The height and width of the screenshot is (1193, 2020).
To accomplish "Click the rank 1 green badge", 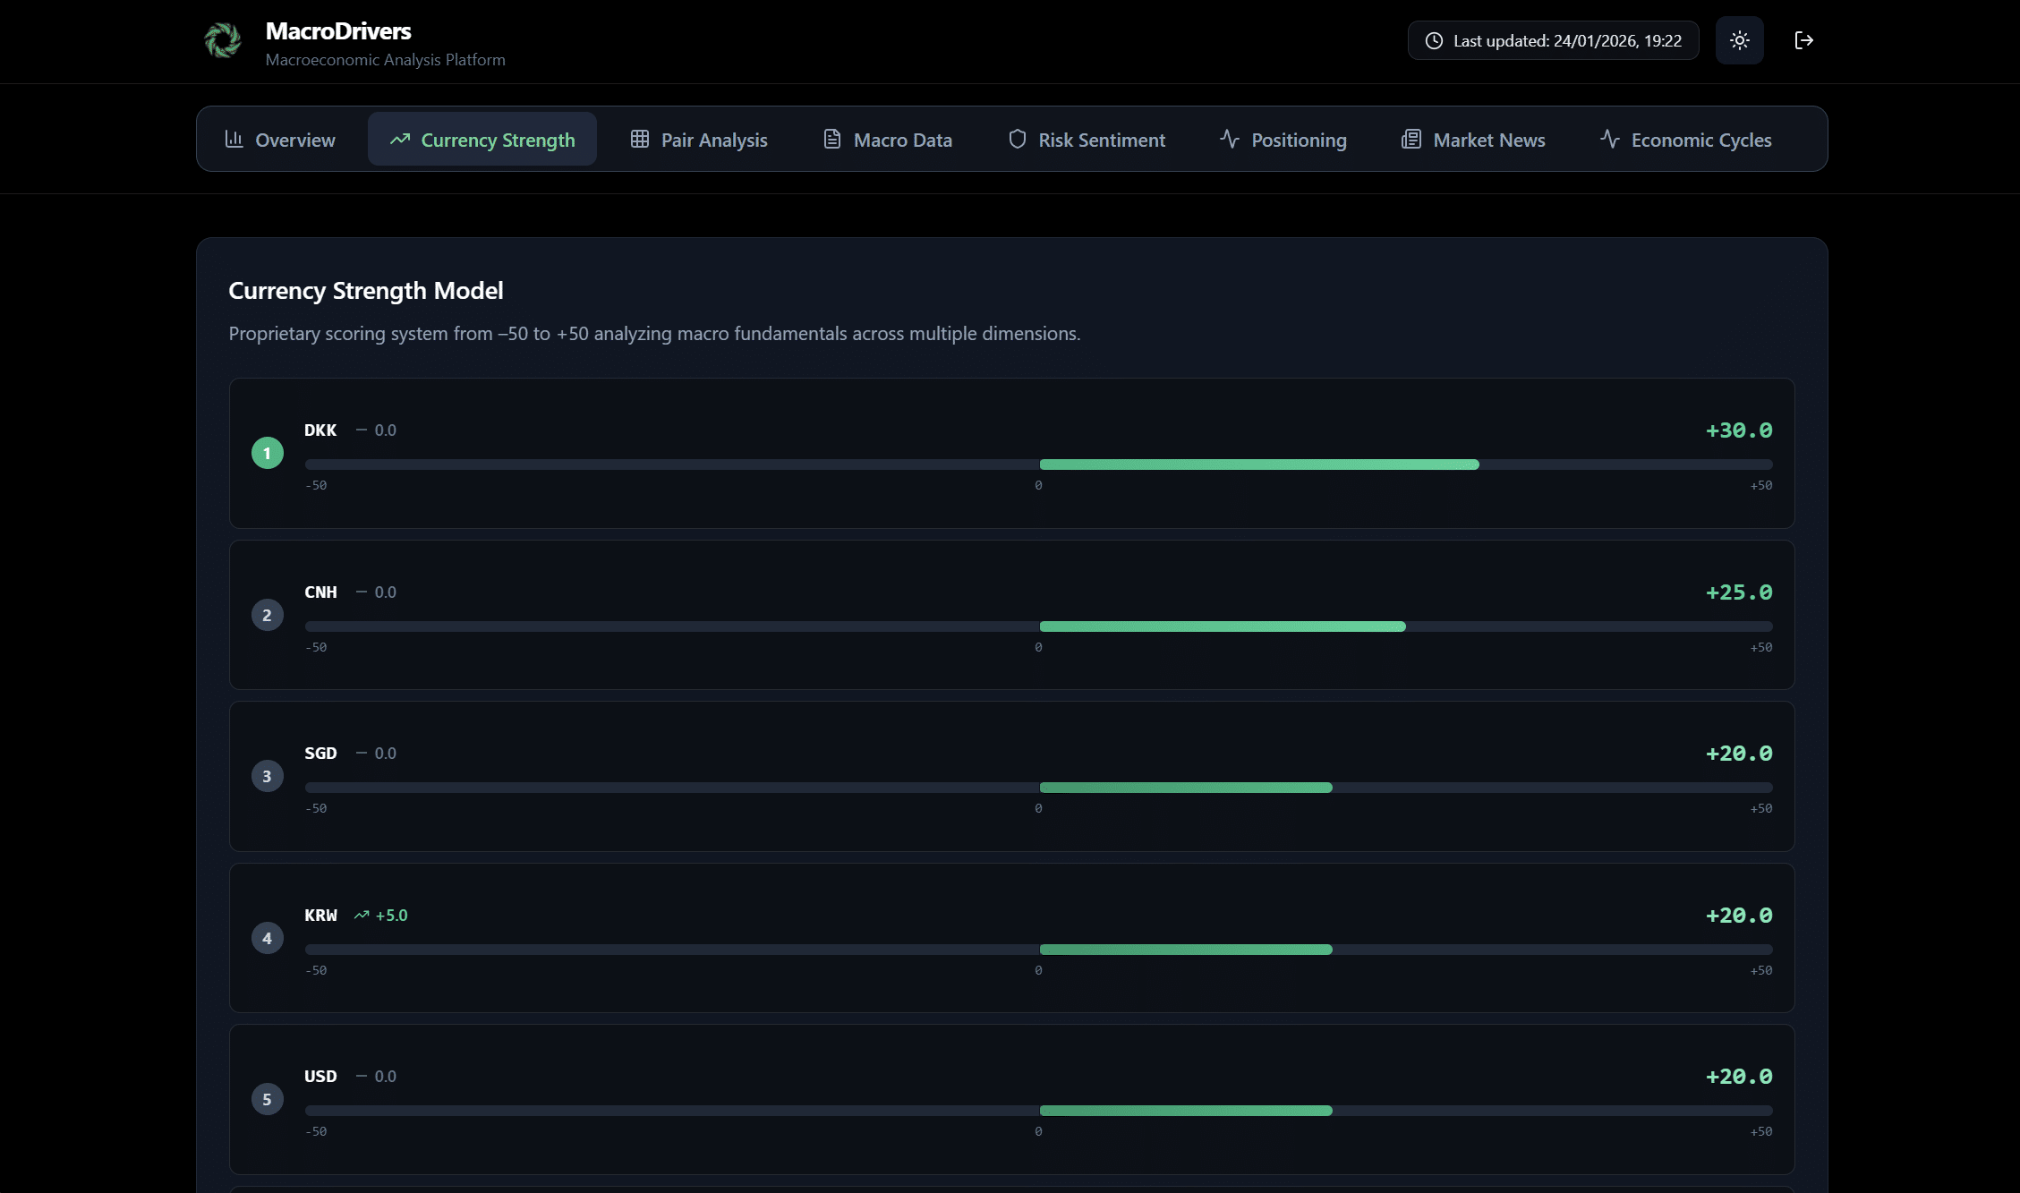I will [267, 453].
